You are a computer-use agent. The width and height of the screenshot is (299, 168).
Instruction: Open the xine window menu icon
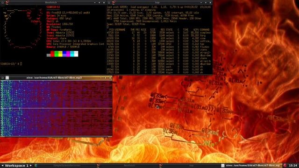(x=2, y=78)
